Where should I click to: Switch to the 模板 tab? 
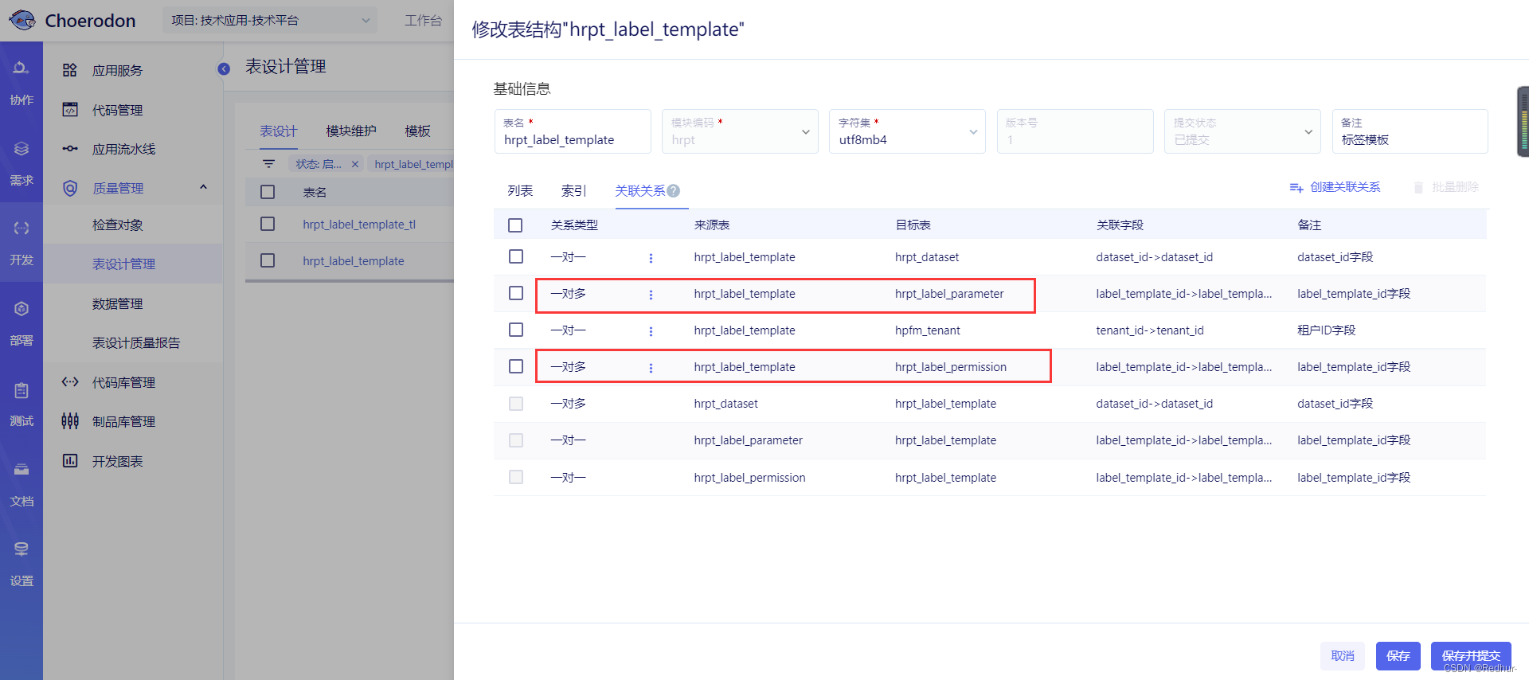pos(417,131)
